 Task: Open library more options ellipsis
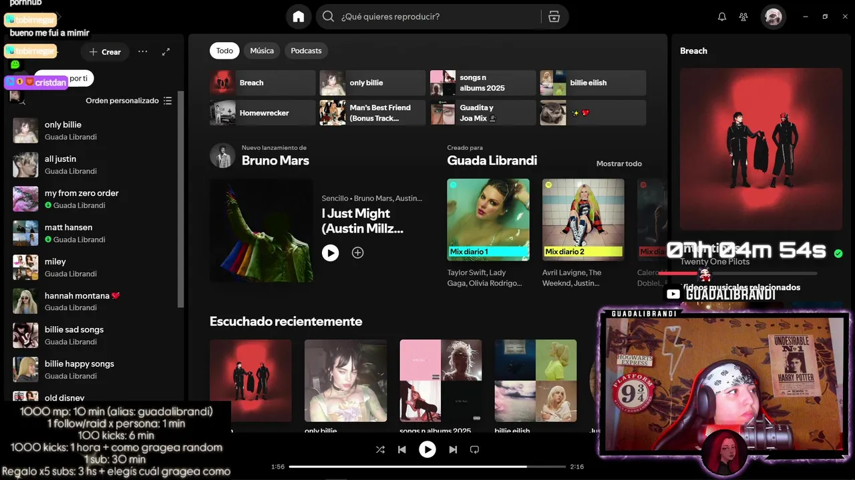[143, 51]
